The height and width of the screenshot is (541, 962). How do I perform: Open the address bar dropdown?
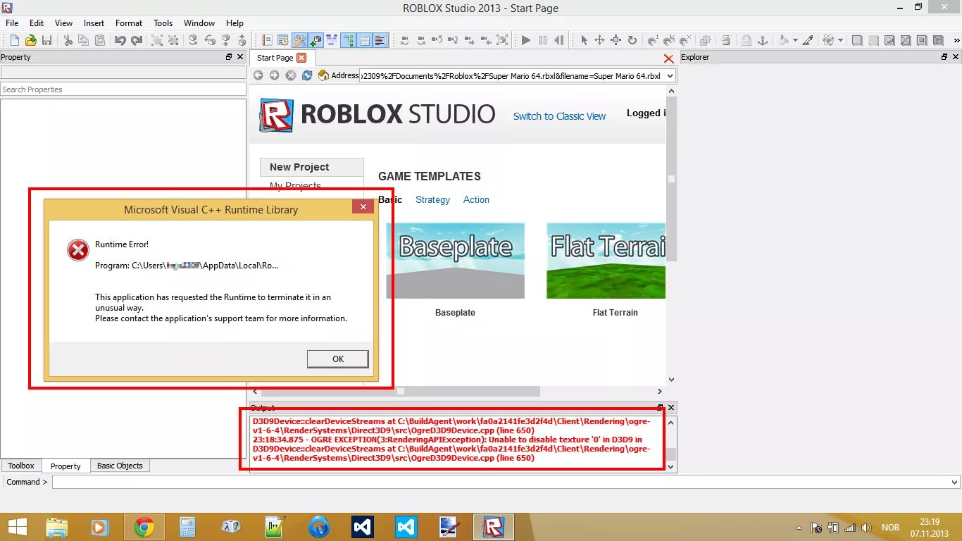click(x=669, y=75)
